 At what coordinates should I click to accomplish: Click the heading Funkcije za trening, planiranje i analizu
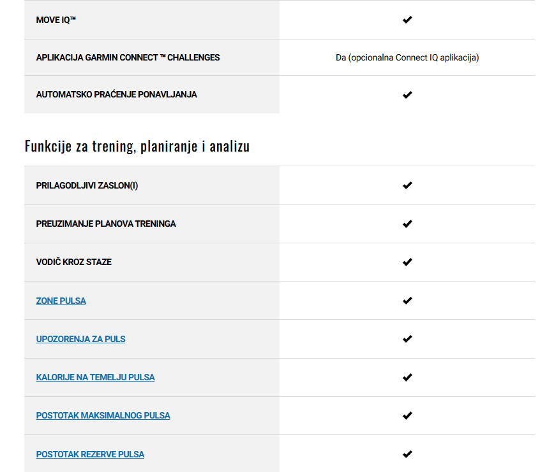pos(137,147)
